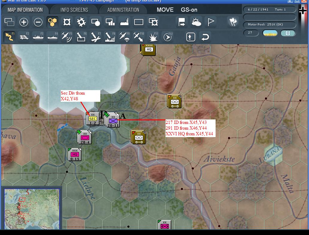
Task: Zoom in with plus icon
Action: [24, 22]
